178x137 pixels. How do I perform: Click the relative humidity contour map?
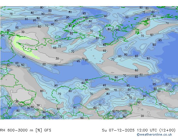tap(89, 63)
